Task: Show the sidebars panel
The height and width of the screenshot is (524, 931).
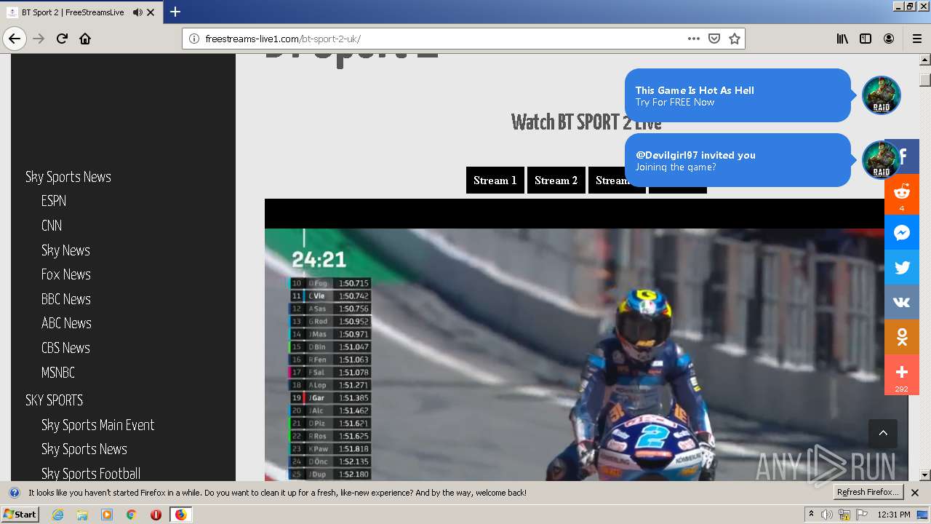Action: pyautogui.click(x=866, y=39)
